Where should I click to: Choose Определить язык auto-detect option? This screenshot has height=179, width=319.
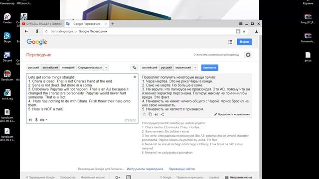90,68
